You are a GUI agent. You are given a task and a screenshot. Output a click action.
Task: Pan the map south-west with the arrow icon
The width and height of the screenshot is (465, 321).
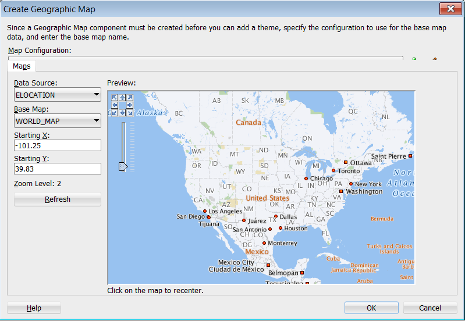click(115, 113)
